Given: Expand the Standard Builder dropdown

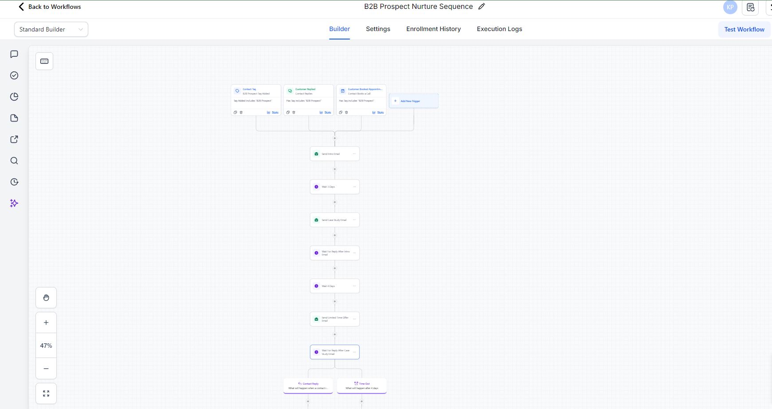Looking at the screenshot, I should (x=51, y=29).
